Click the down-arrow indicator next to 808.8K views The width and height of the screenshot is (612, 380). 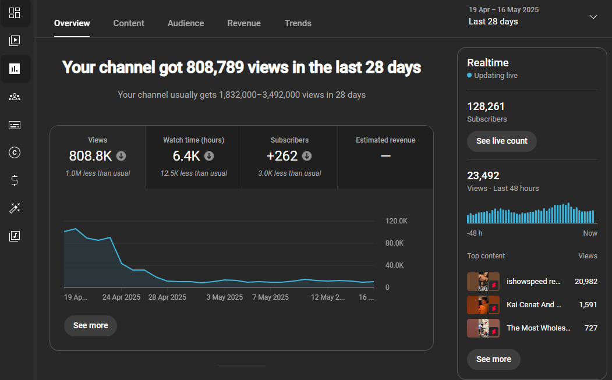(x=121, y=156)
